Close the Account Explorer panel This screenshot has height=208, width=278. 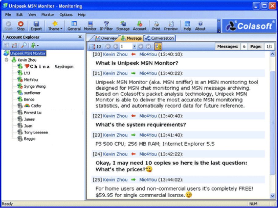80,37
